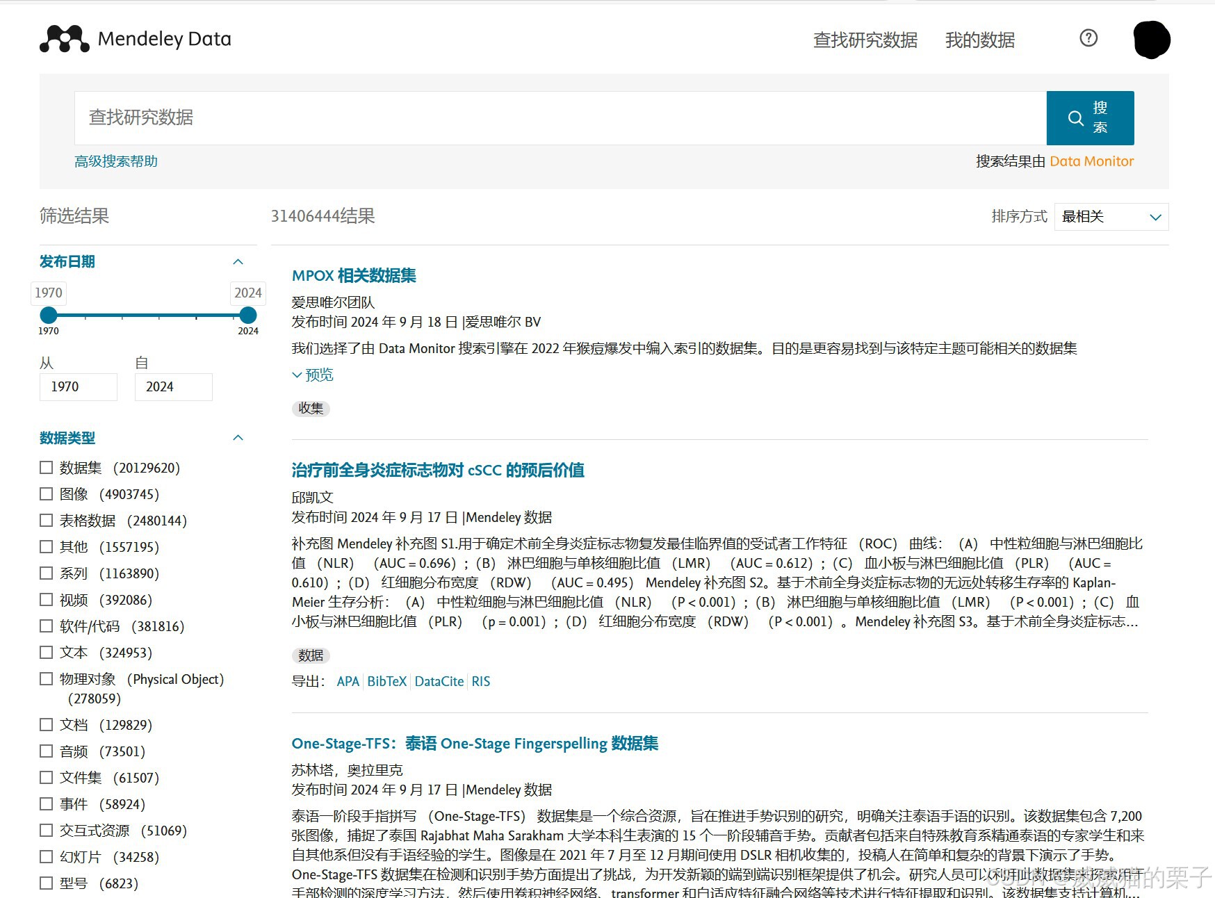The image size is (1215, 898).
Task: Click the 自 year field showing 2024
Action: (x=174, y=387)
